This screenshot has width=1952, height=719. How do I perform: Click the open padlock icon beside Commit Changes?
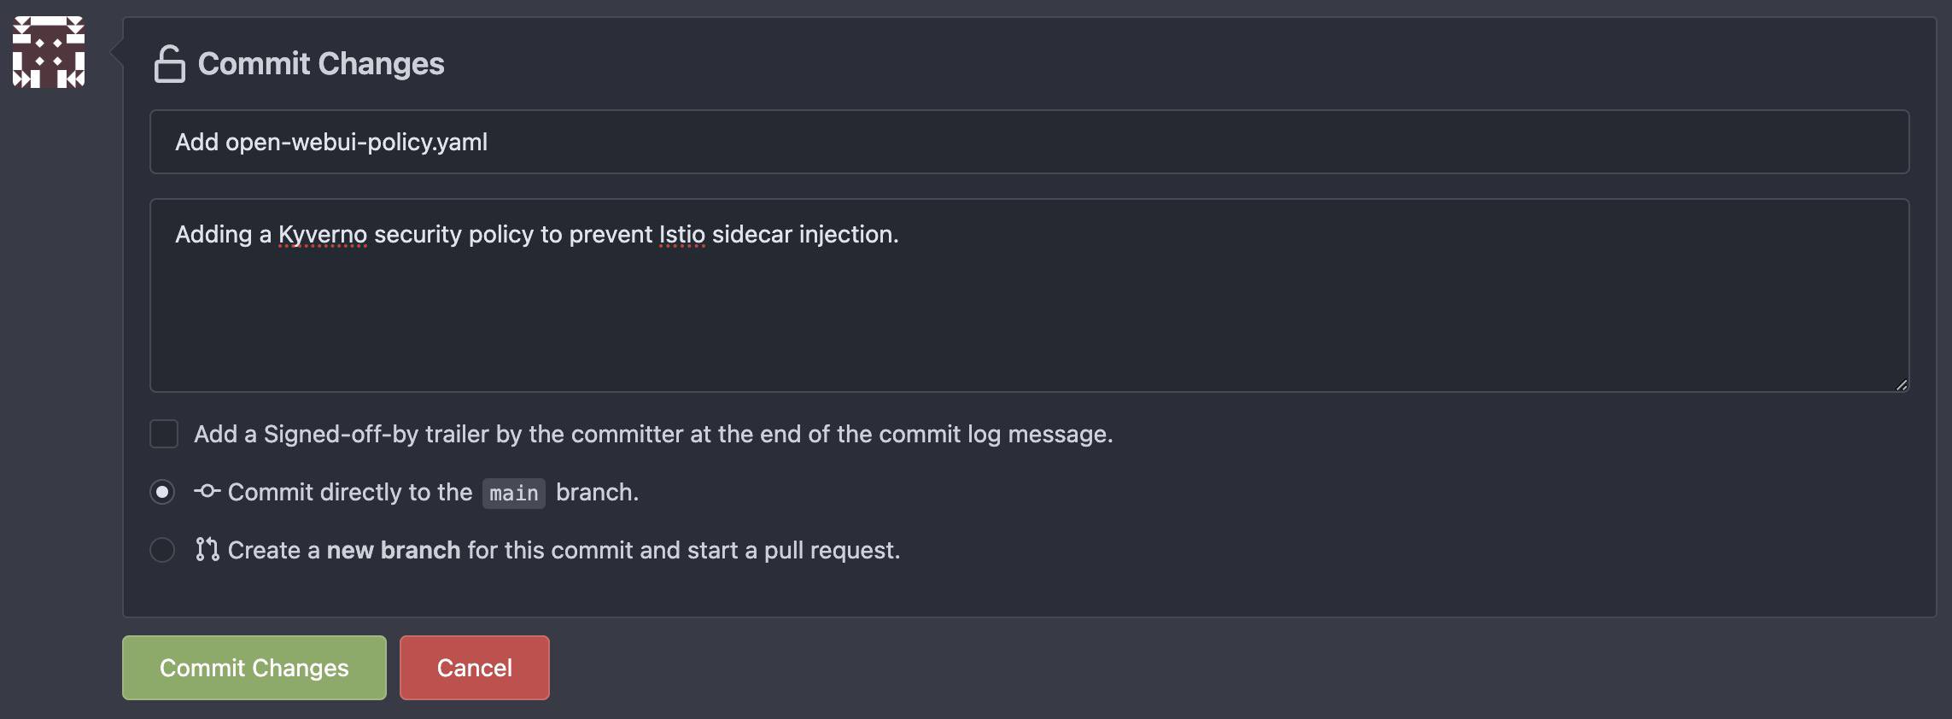coord(168,61)
